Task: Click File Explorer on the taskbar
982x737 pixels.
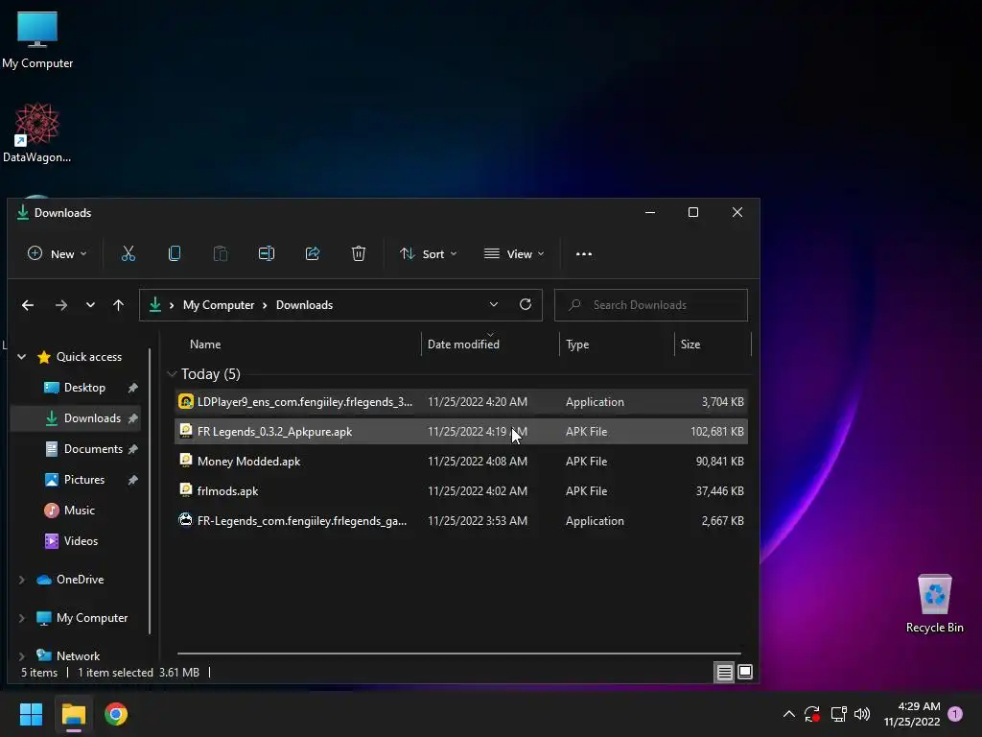Action: tap(73, 714)
